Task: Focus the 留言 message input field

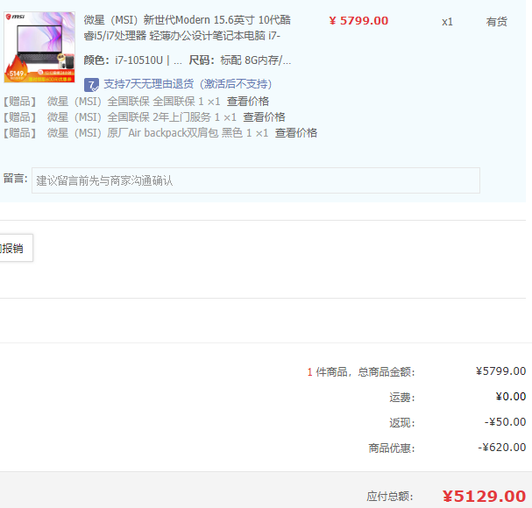Action: pos(256,180)
